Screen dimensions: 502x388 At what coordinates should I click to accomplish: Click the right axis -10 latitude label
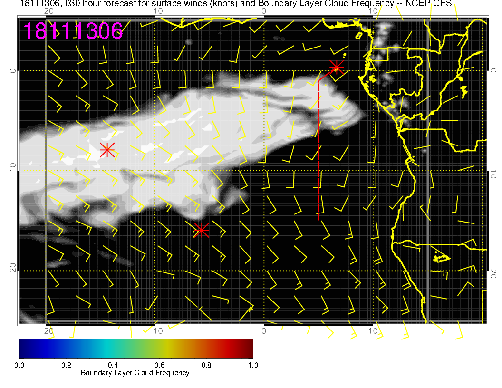[493, 171]
